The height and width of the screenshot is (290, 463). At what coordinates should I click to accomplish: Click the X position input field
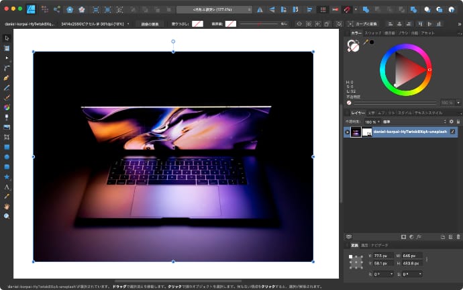pyautogui.click(x=382, y=256)
